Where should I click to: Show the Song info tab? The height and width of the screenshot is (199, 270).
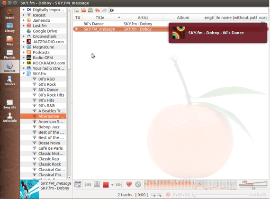tap(9, 104)
